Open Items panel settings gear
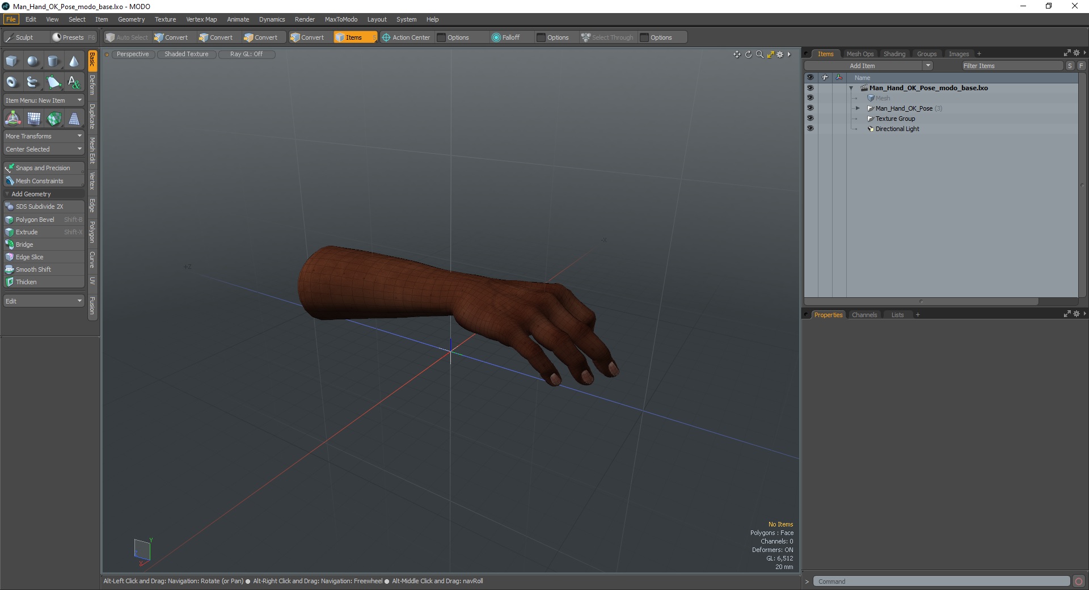This screenshot has width=1089, height=590. 1077,53
